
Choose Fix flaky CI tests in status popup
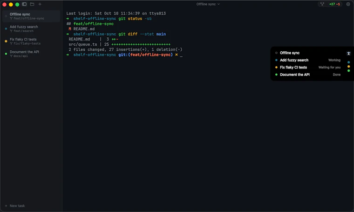point(308,67)
